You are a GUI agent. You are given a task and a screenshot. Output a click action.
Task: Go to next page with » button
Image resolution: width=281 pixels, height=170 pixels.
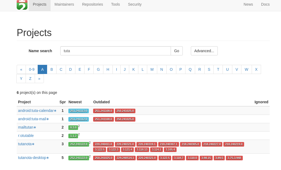tap(39, 79)
